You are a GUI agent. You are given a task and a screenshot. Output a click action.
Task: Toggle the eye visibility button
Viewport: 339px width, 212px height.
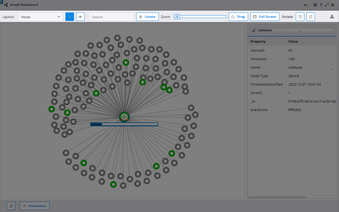pyautogui.click(x=80, y=17)
